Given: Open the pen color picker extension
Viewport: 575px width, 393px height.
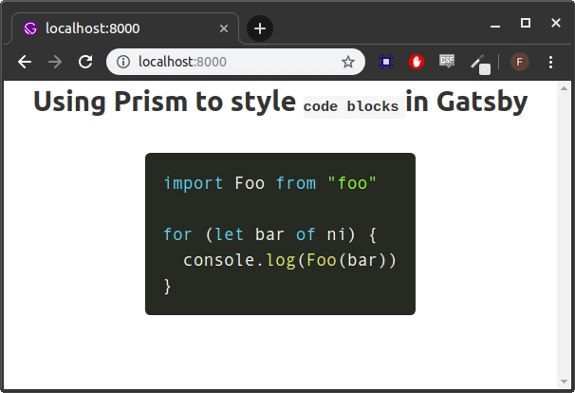Looking at the screenshot, I should (x=480, y=64).
